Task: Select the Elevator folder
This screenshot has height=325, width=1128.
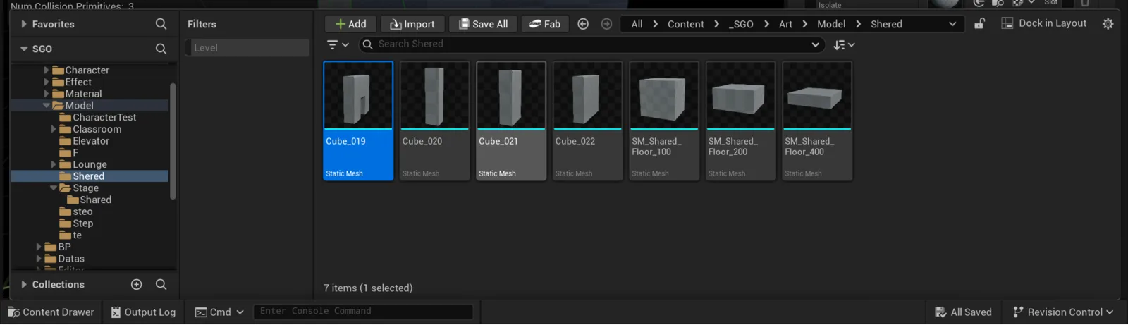Action: 84,141
